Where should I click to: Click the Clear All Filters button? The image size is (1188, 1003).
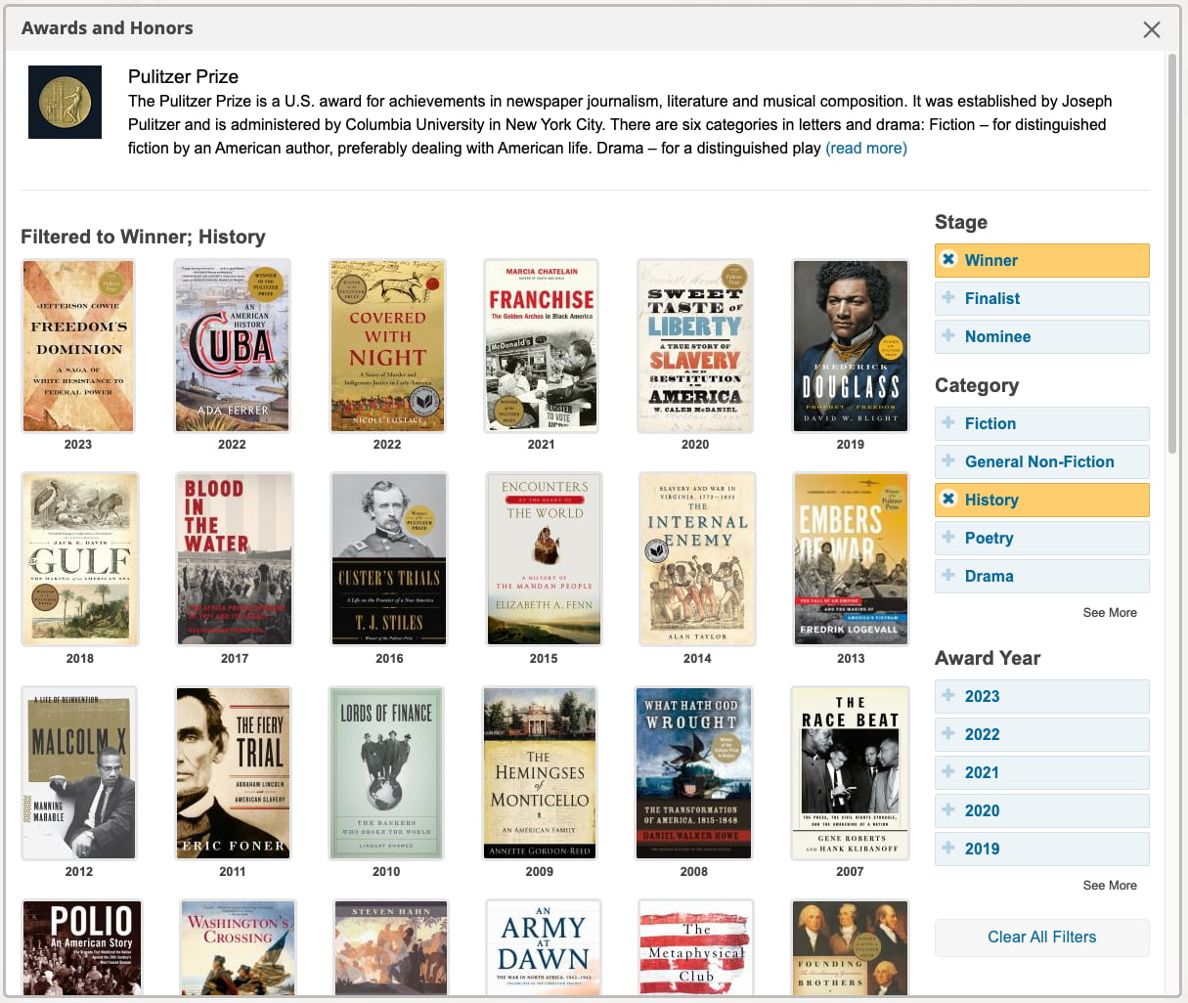[1041, 938]
